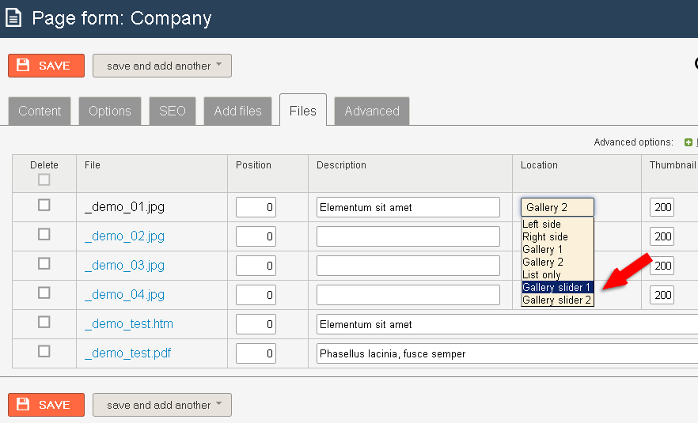Pick Gallery slider 2 option

pyautogui.click(x=557, y=300)
